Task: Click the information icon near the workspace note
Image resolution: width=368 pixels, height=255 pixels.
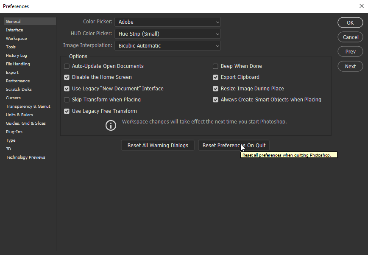Action: pyautogui.click(x=111, y=125)
